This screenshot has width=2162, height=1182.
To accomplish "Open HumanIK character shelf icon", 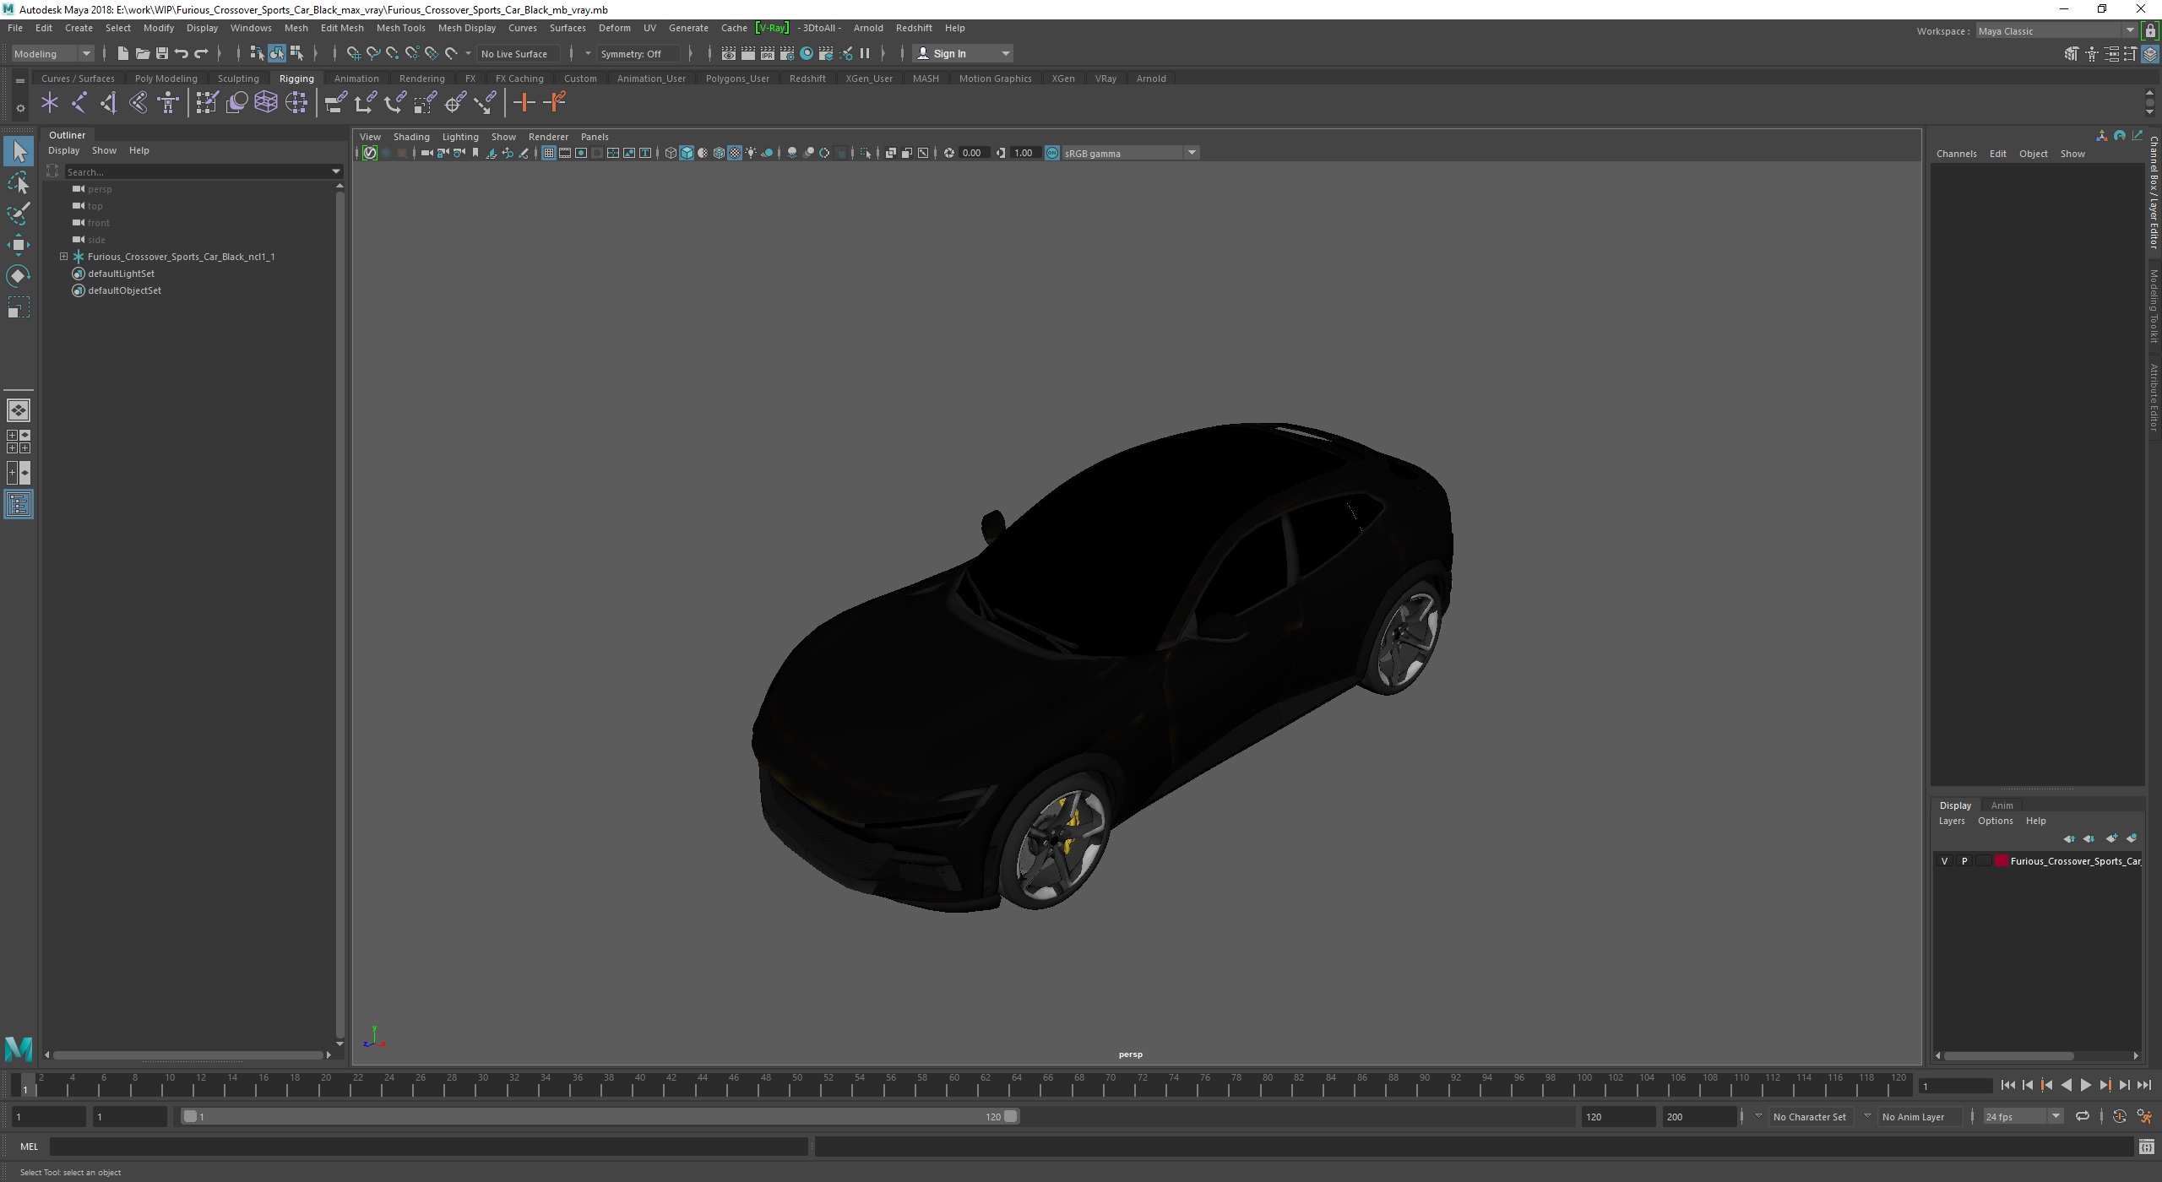I will [x=168, y=103].
